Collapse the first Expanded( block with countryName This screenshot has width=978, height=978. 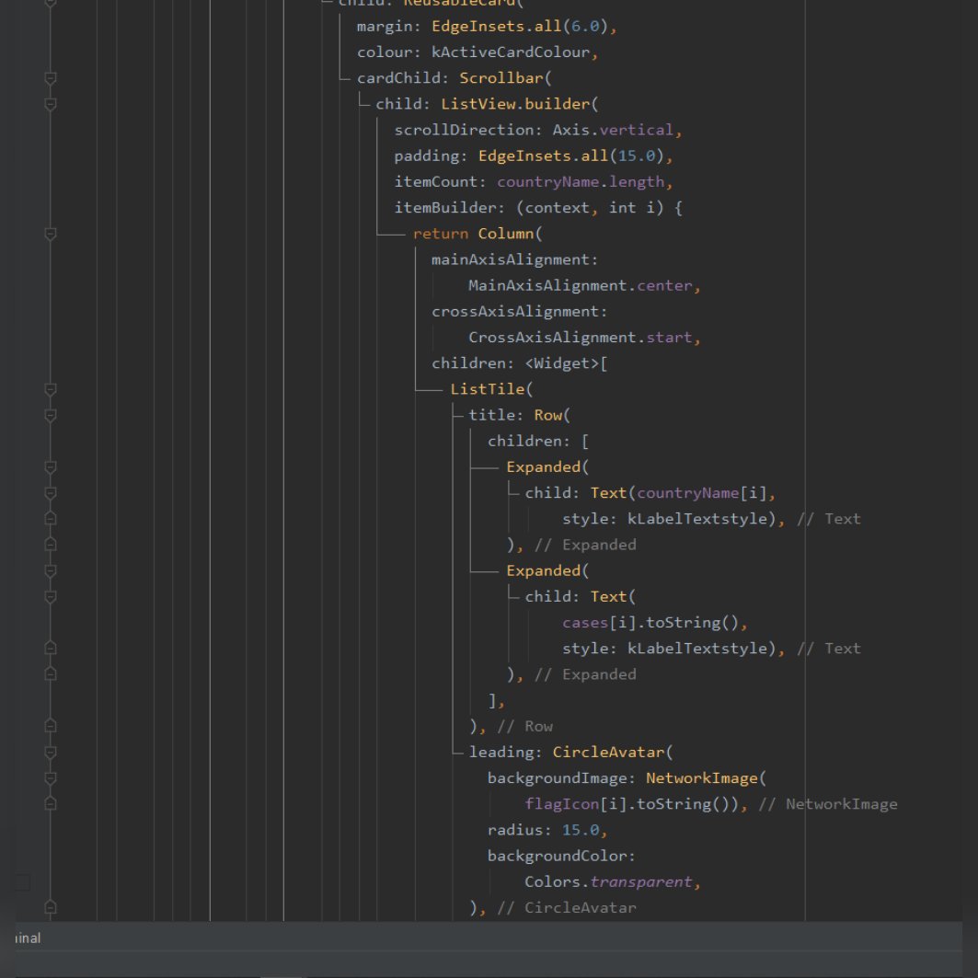click(x=51, y=467)
